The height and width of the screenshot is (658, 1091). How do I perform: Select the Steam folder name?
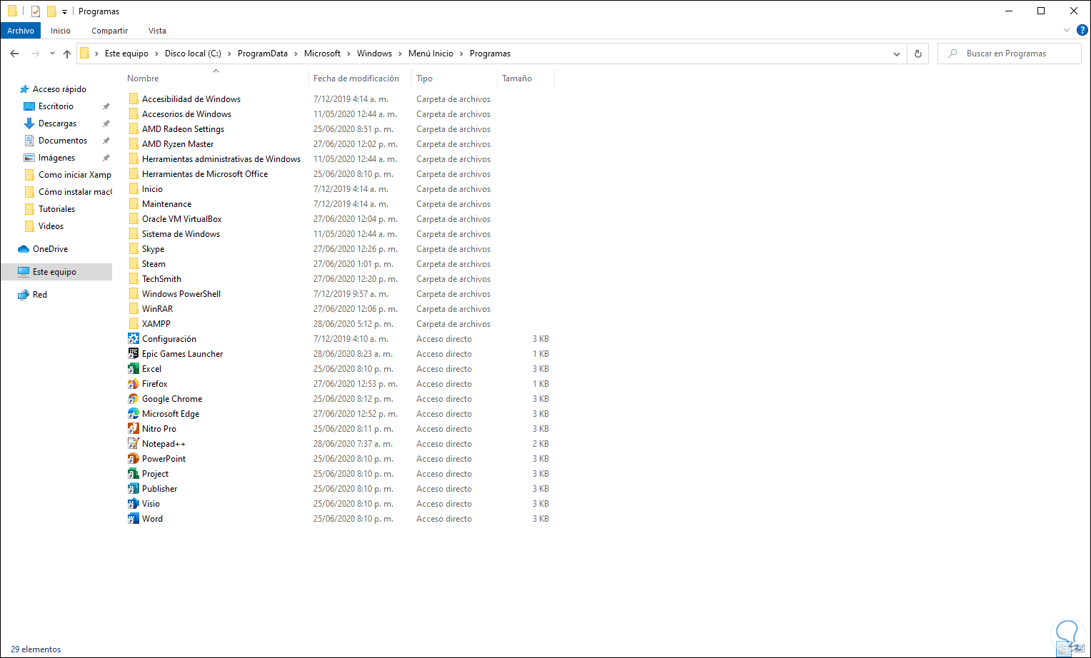[x=154, y=264]
